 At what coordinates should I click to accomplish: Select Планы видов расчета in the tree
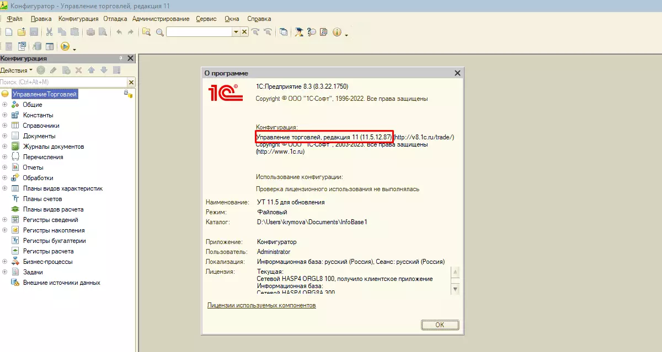click(x=54, y=209)
